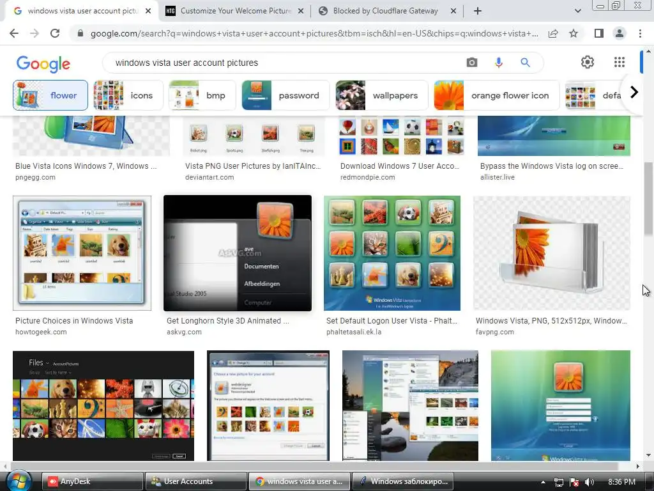This screenshot has height=491, width=654.
Task: Open the green Vista logon screen thumbnail
Action: click(x=561, y=406)
